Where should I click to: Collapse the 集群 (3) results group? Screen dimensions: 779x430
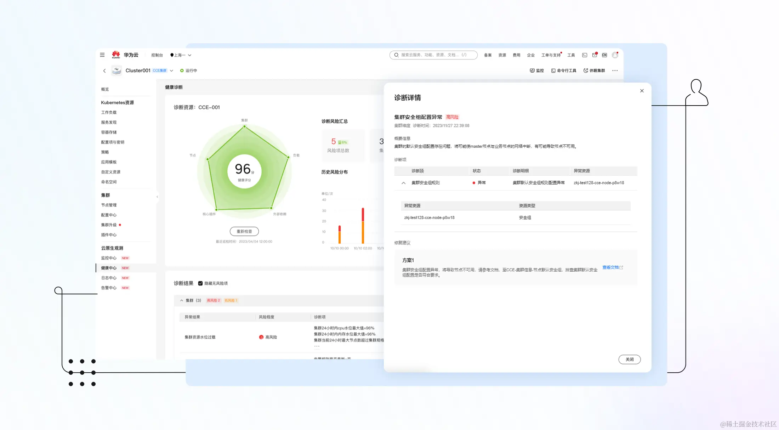(182, 300)
